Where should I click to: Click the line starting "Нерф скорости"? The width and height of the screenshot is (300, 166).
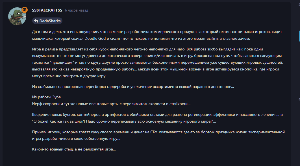click(111, 104)
